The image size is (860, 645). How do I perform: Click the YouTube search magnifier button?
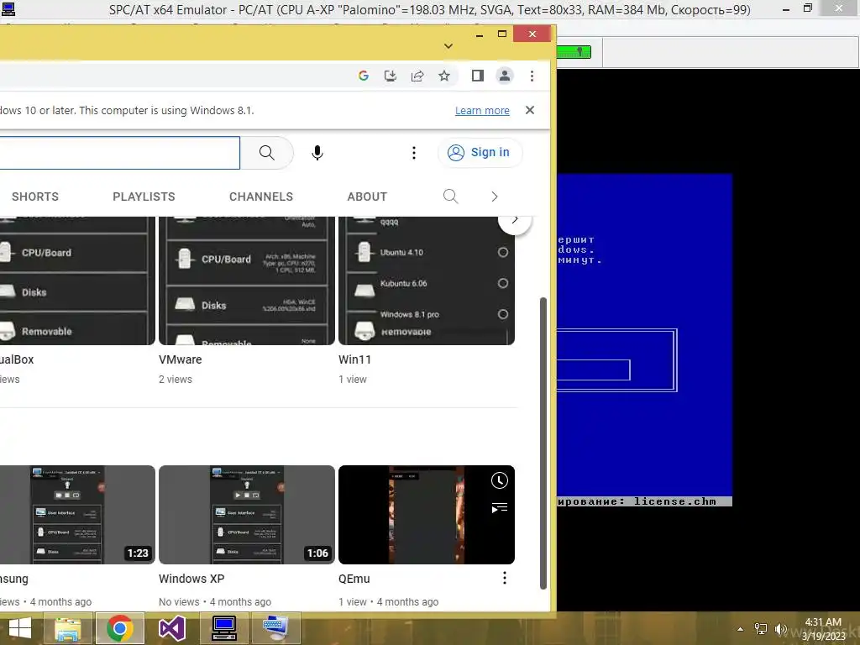pyautogui.click(x=266, y=153)
